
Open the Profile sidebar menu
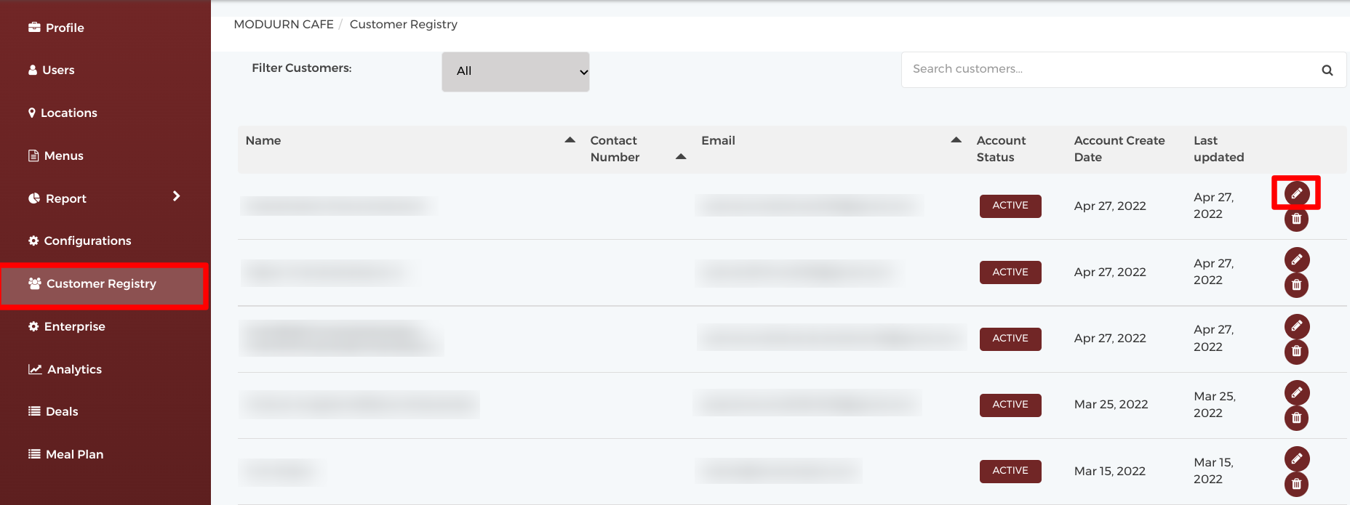click(65, 28)
